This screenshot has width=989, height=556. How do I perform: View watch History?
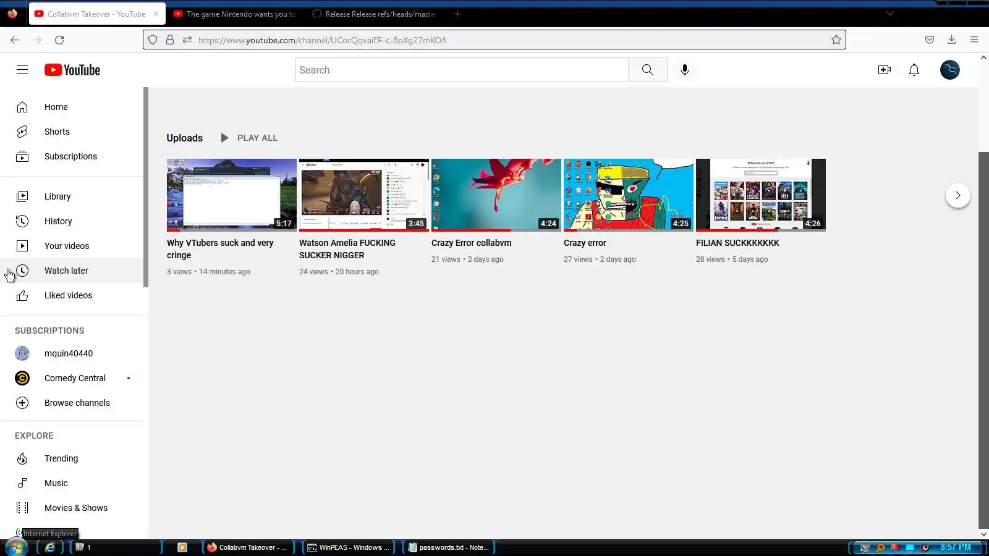(x=72, y=221)
